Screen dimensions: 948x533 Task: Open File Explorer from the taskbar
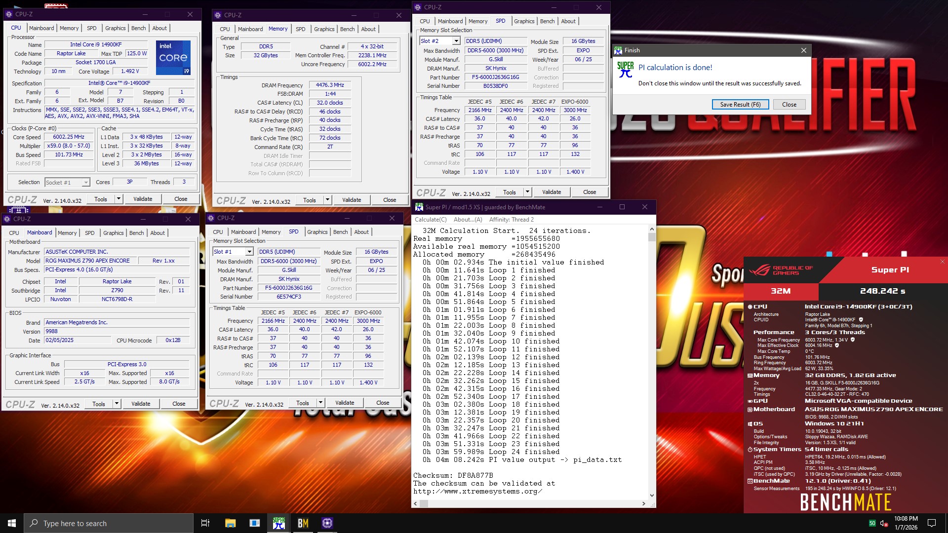(230, 523)
